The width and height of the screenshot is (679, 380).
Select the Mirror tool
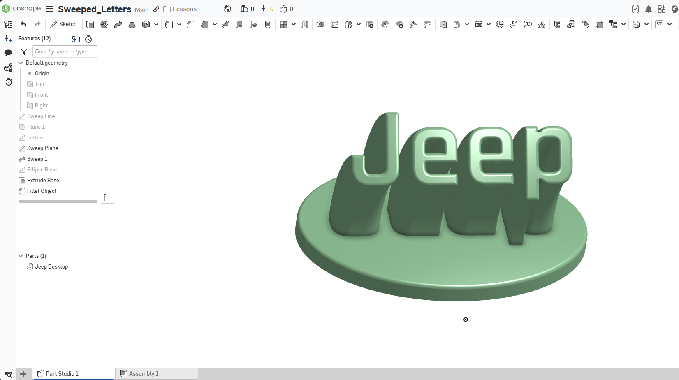tap(305, 24)
